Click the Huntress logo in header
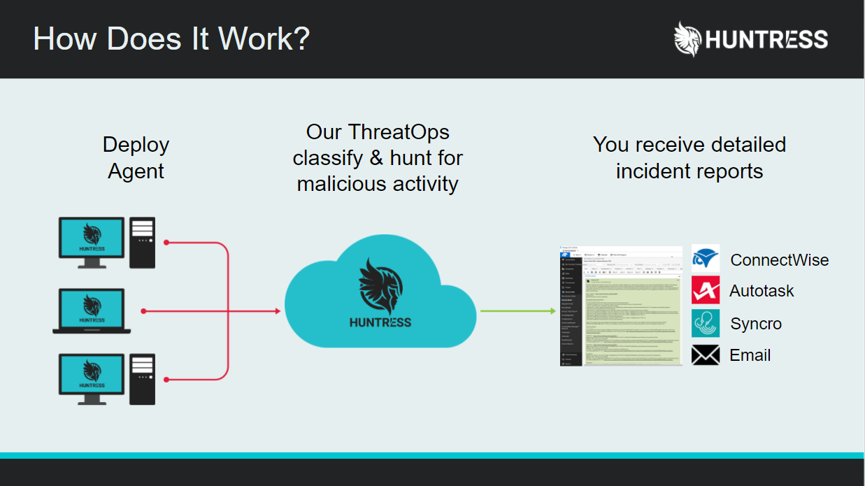The width and height of the screenshot is (865, 486). click(x=751, y=39)
